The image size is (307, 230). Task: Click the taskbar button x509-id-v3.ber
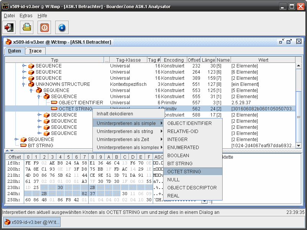31,222
